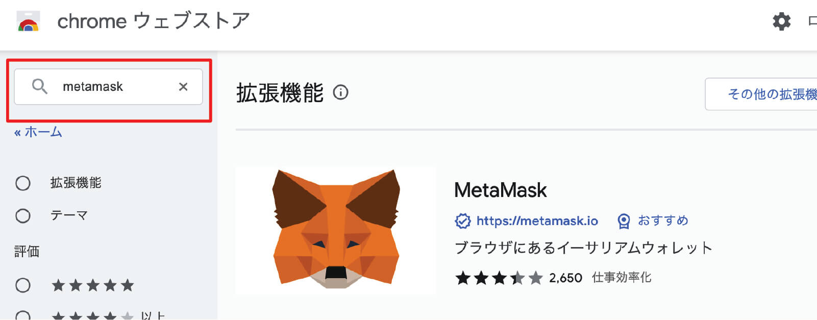817x320 pixels.
Task: Select the 拡張機能 radio button
Action: [x=23, y=183]
